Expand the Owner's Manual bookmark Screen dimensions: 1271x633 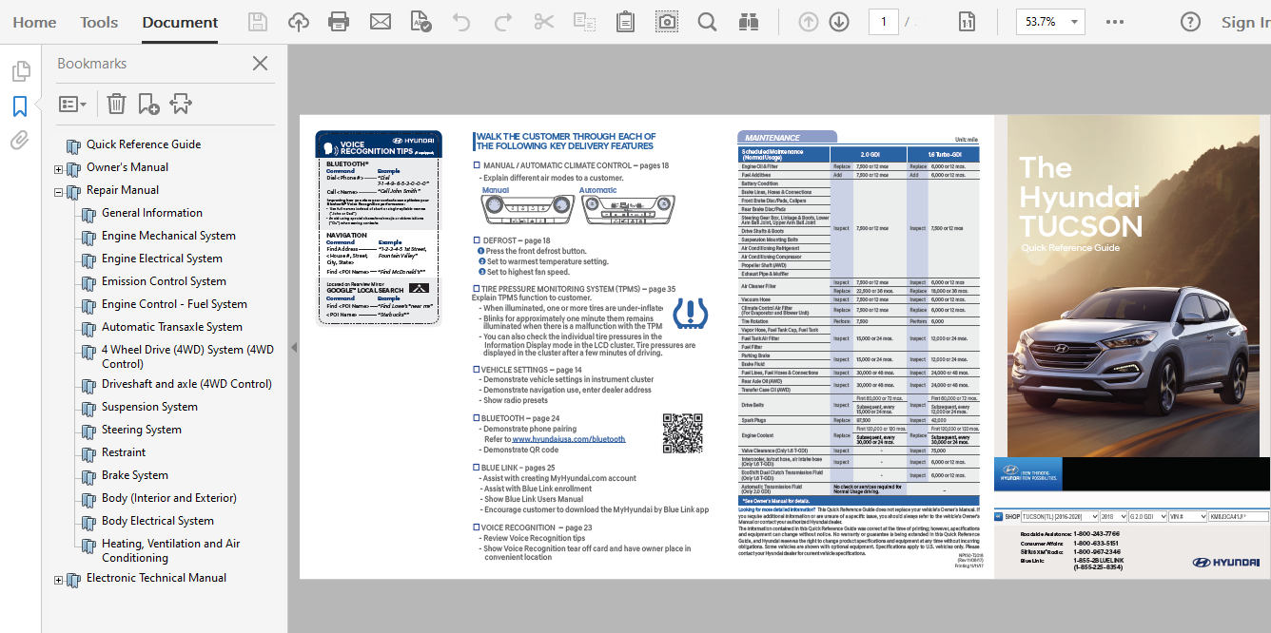click(58, 169)
